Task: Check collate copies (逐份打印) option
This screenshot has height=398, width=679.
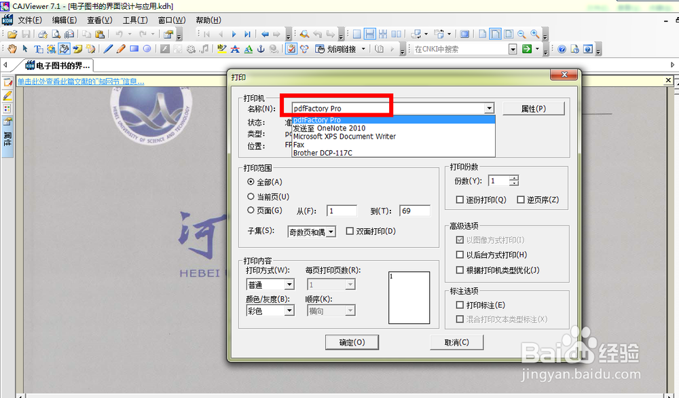Action: pos(460,200)
